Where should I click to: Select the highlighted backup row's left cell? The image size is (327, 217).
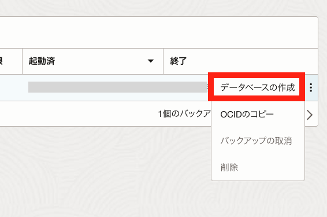point(11,87)
